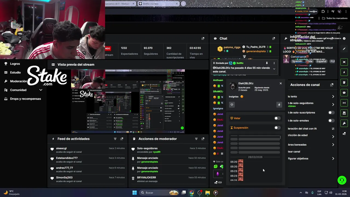Expand the solo-seguidores chat option chevron

point(333,105)
